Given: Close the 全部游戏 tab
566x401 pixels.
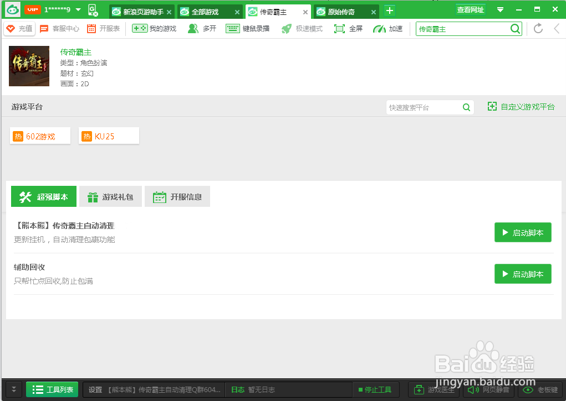Looking at the screenshot, I should pos(237,12).
